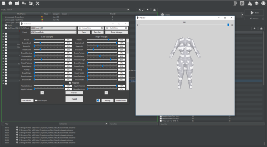This screenshot has height=147, width=267.
Task: Launch Outfit Studio button
Action: [x=121, y=100]
